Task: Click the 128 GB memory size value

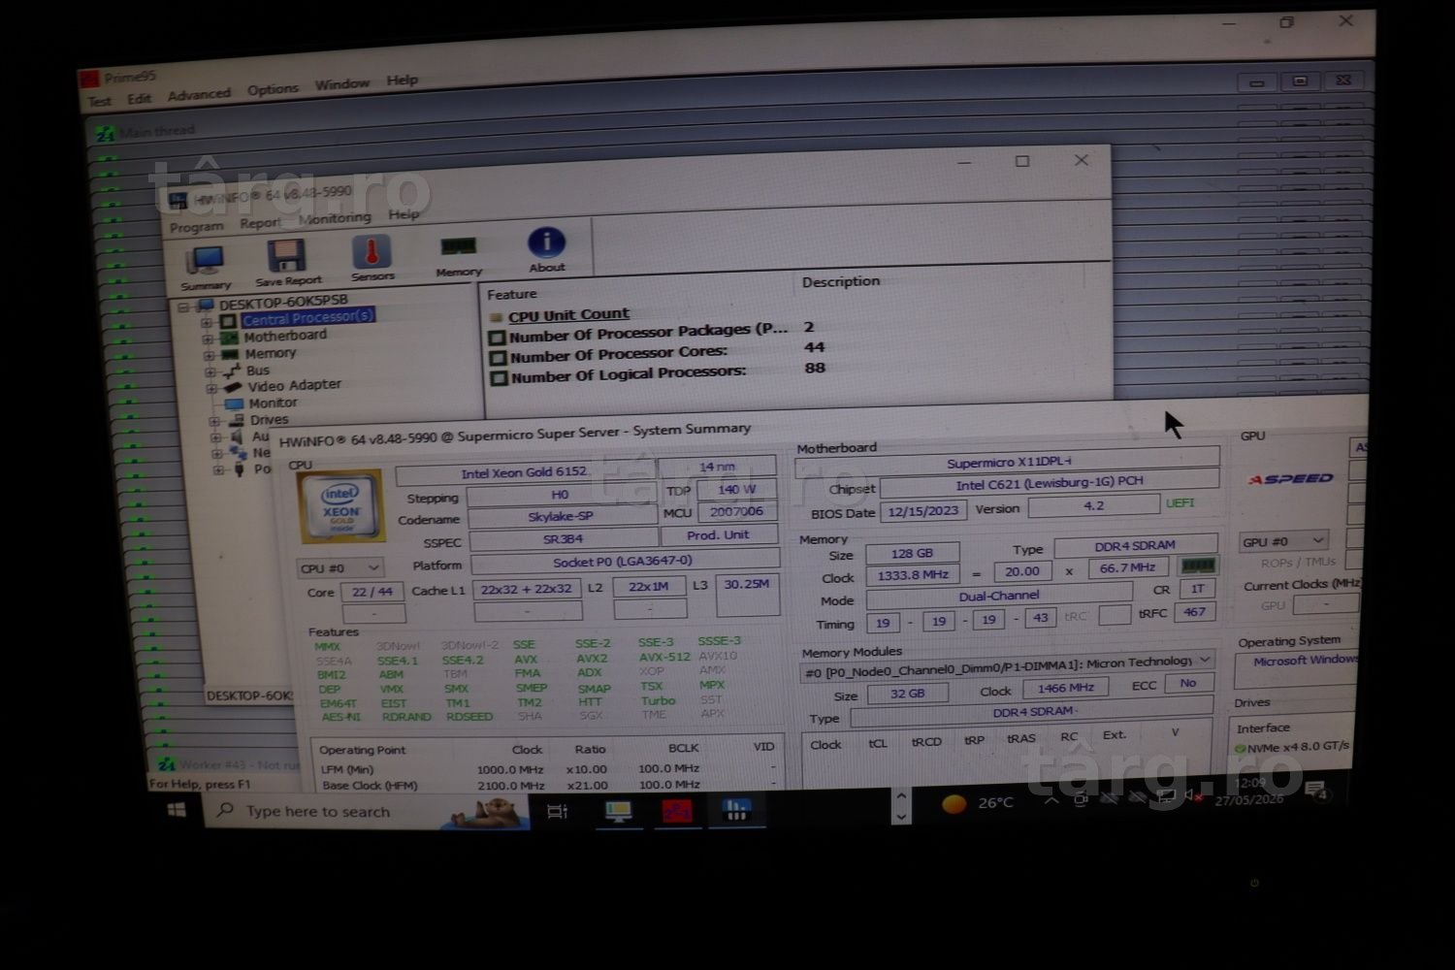Action: pyautogui.click(x=912, y=553)
